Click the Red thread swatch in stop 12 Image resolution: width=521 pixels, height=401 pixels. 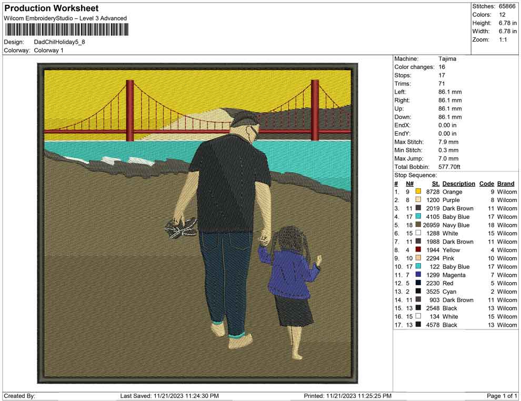click(418, 284)
